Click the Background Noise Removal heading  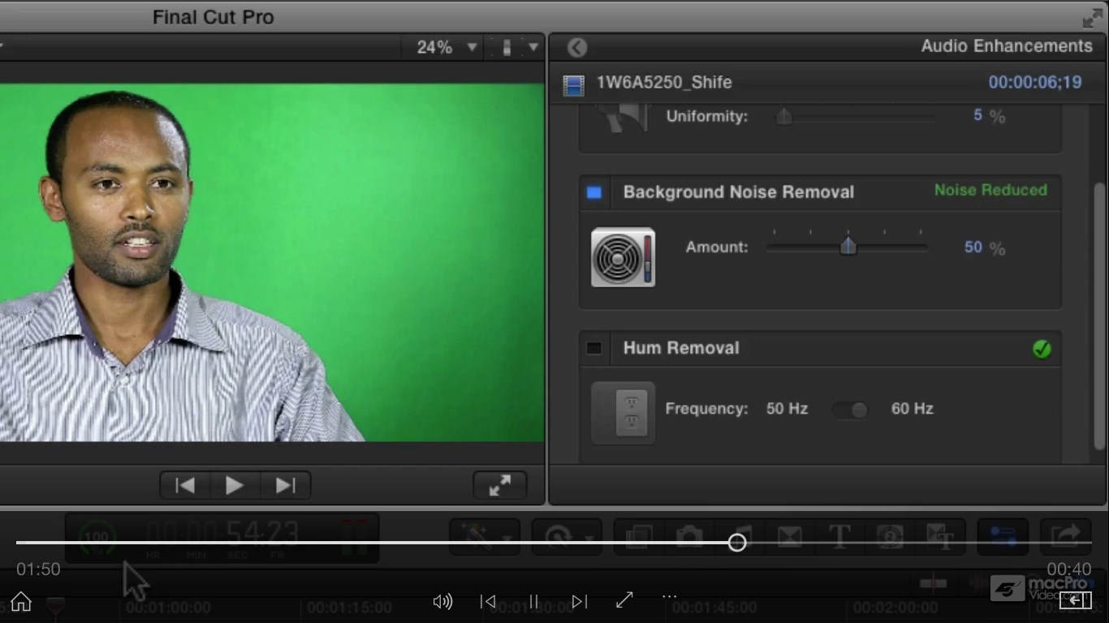739,192
